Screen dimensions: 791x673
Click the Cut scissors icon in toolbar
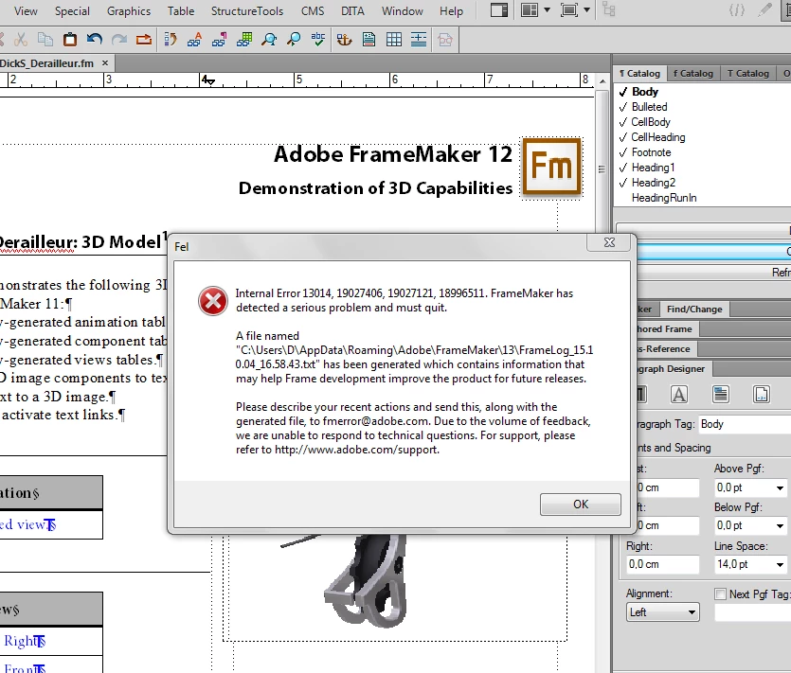click(20, 40)
